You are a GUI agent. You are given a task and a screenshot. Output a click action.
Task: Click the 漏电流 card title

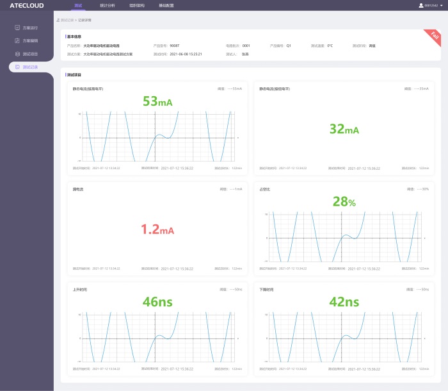point(78,189)
